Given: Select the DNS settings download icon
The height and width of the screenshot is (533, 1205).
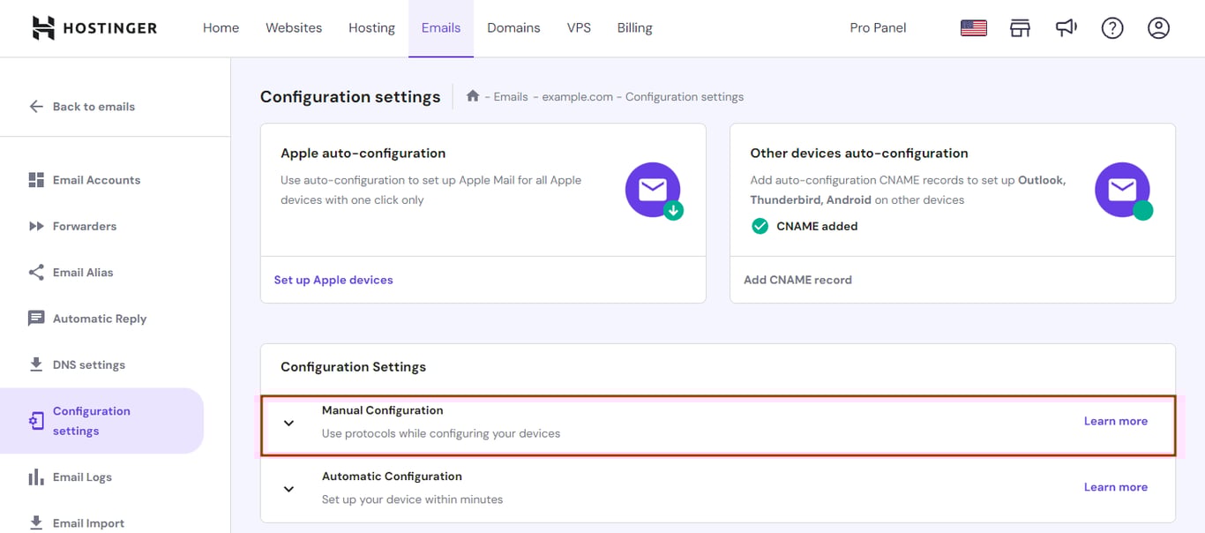Looking at the screenshot, I should (35, 364).
